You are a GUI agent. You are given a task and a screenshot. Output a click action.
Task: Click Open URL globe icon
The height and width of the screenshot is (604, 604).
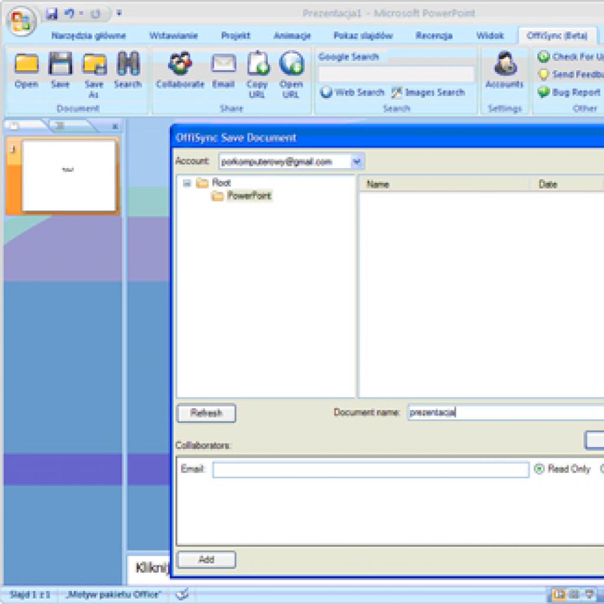(291, 75)
